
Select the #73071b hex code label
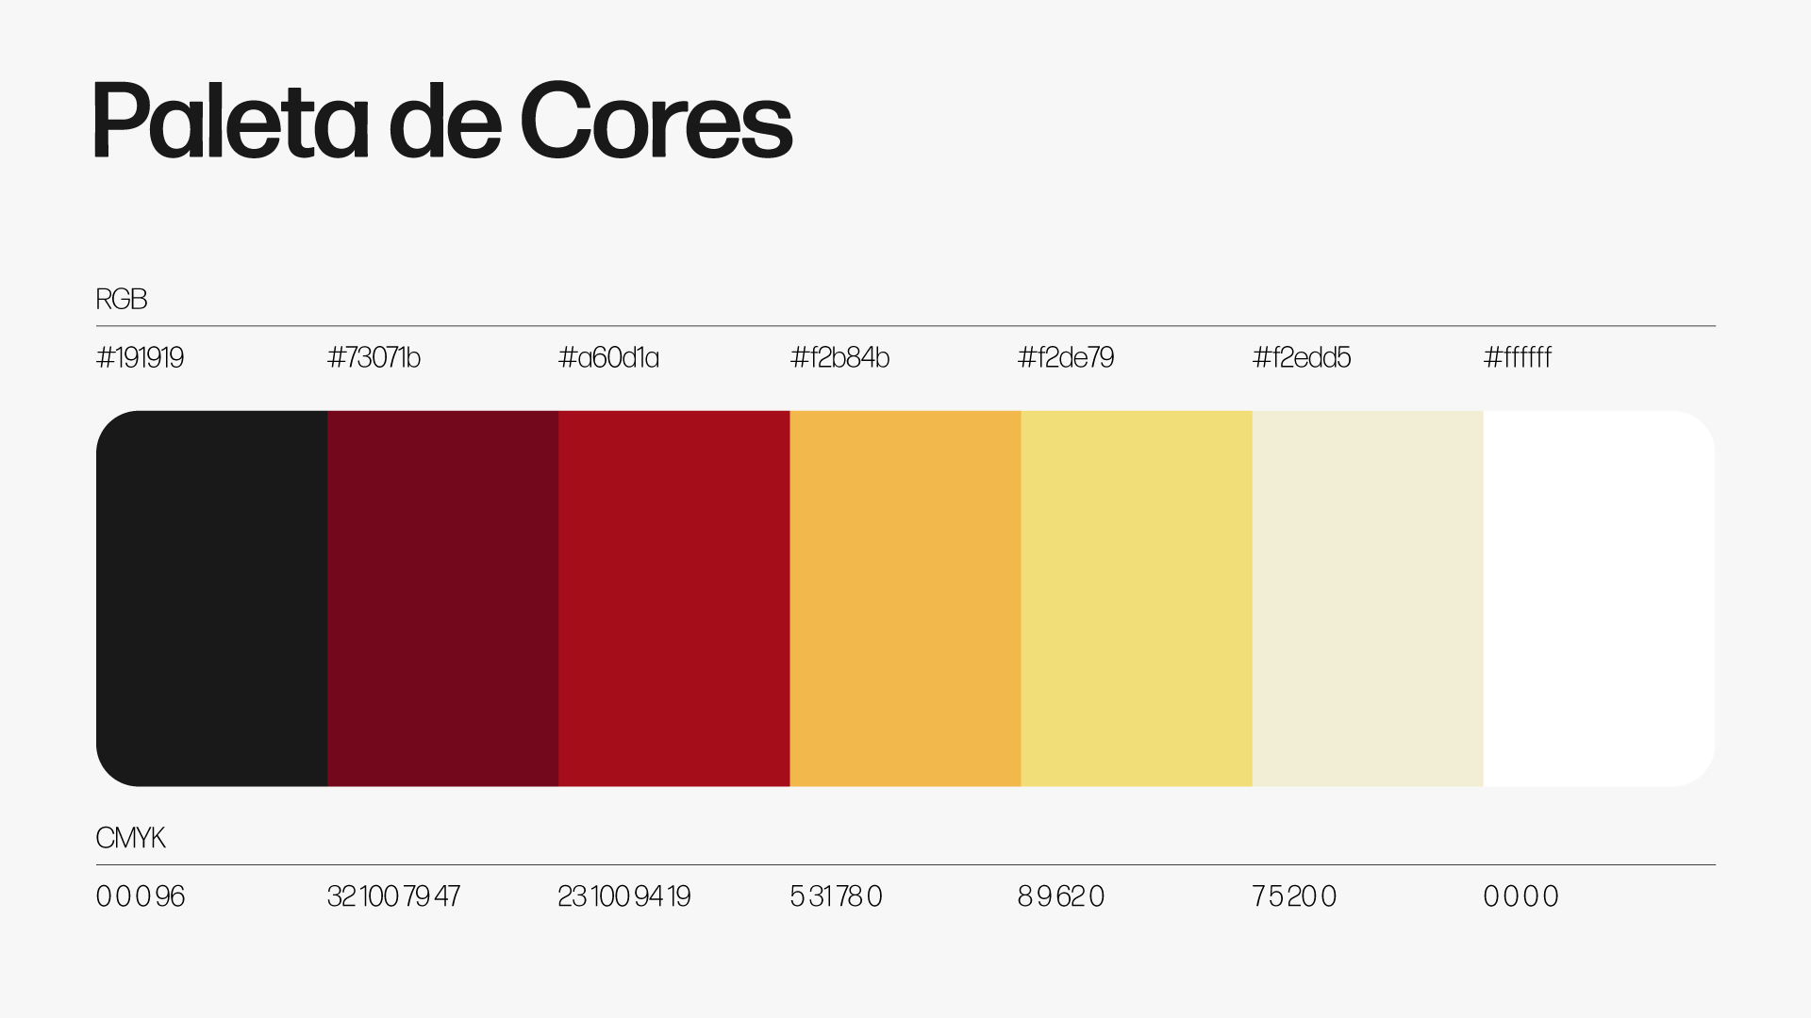(374, 357)
